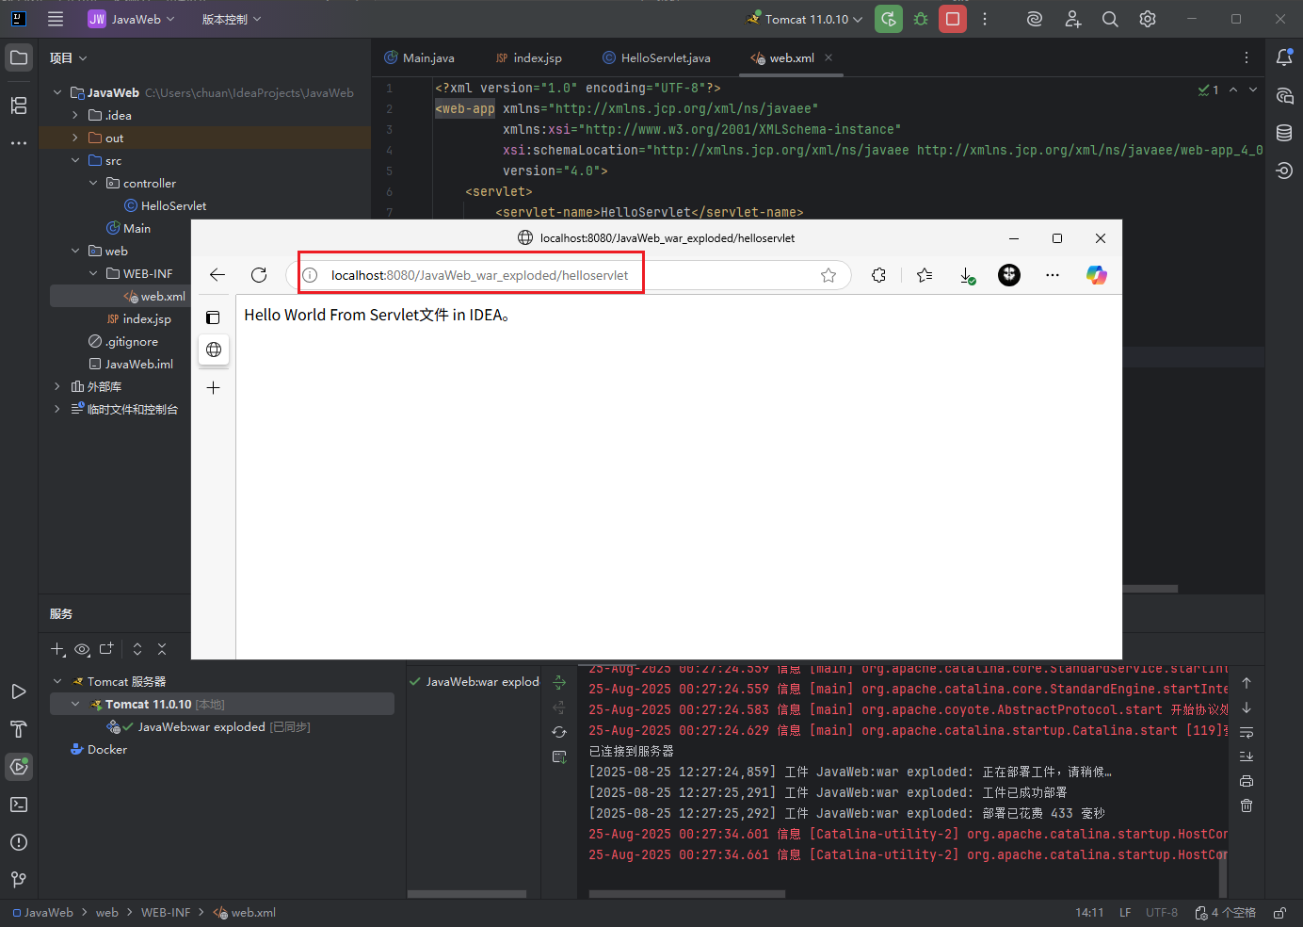Go back in the browser window
This screenshot has width=1303, height=927.
(217, 275)
